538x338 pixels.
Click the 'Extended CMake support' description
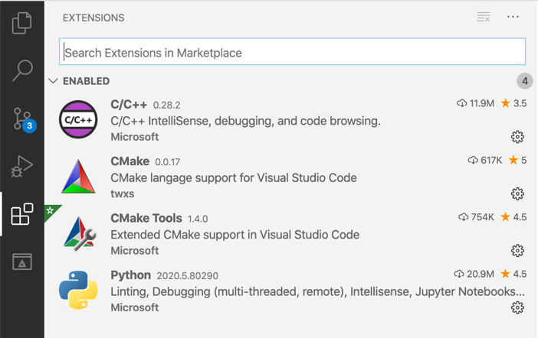(x=235, y=235)
